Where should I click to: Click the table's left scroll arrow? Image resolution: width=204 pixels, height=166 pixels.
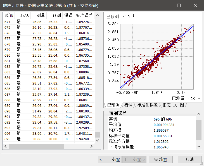[x=6, y=146]
